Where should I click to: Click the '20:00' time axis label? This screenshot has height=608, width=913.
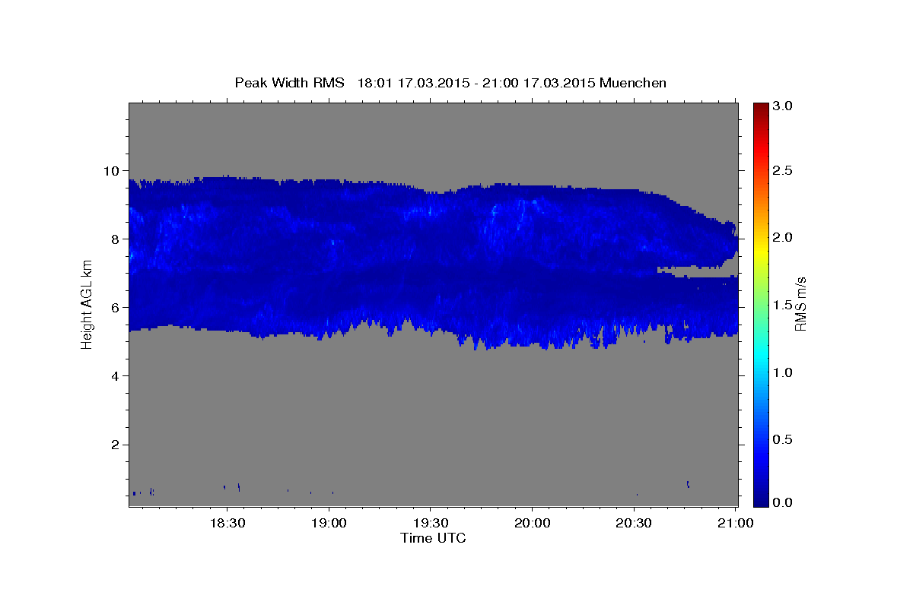[x=532, y=524]
